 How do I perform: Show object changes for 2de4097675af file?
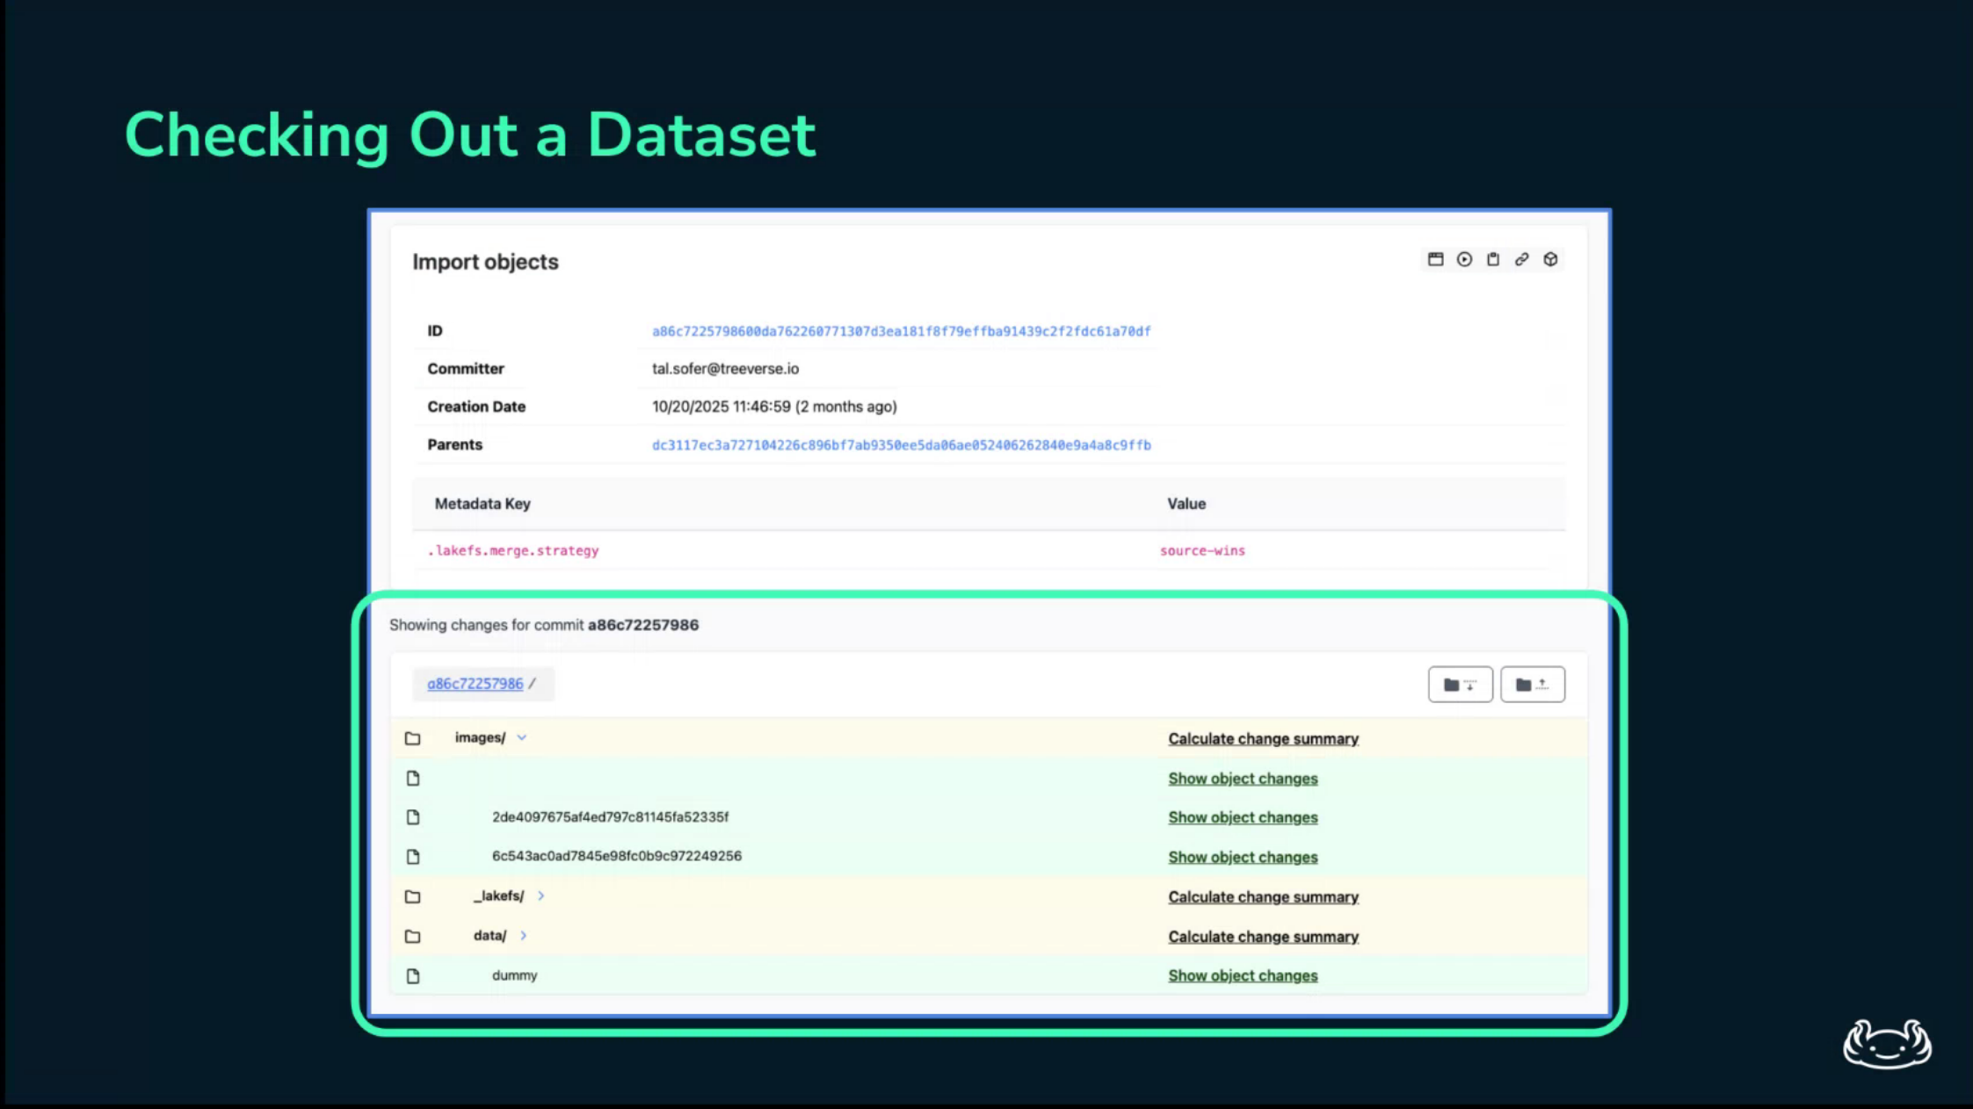pyautogui.click(x=1243, y=817)
